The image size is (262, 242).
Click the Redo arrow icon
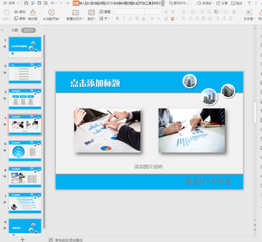(x=61, y=3)
